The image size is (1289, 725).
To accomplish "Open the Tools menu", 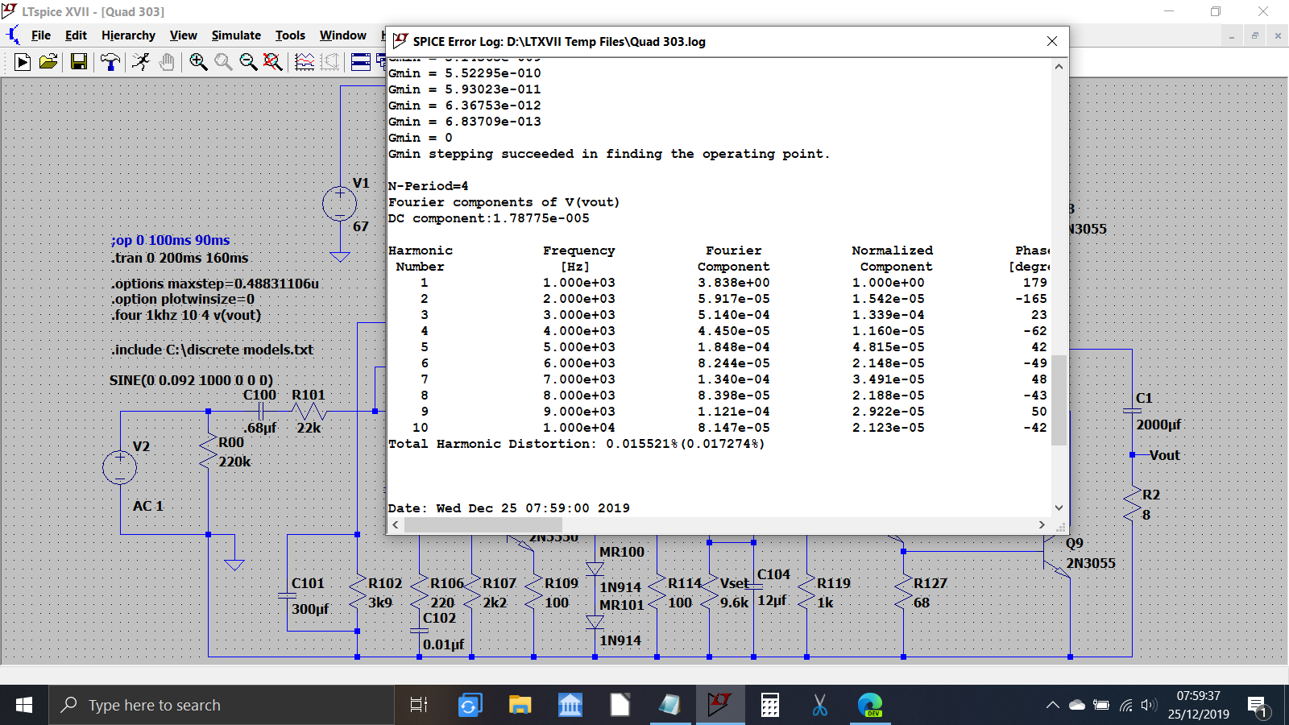I will 290,35.
